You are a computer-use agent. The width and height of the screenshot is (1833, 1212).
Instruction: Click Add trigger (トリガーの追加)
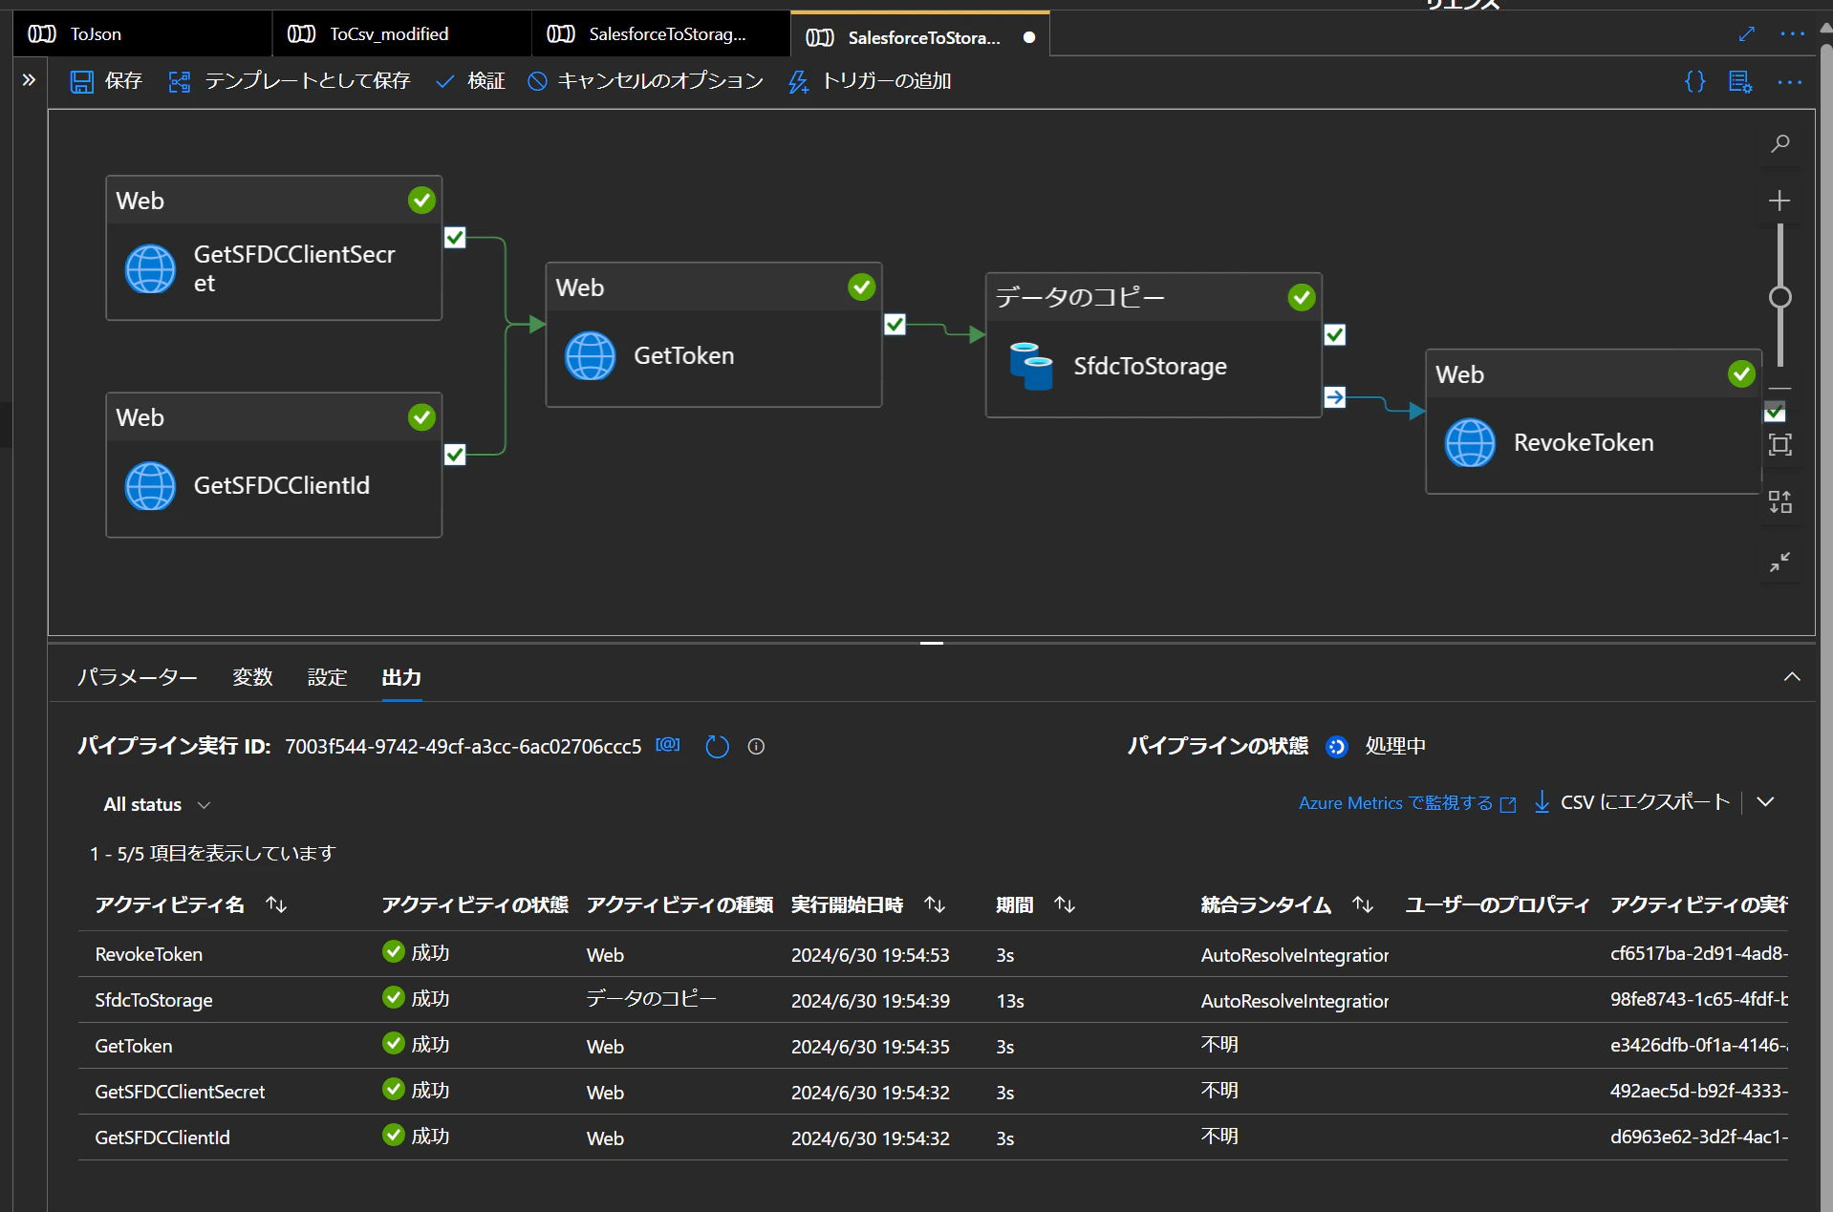(x=869, y=81)
